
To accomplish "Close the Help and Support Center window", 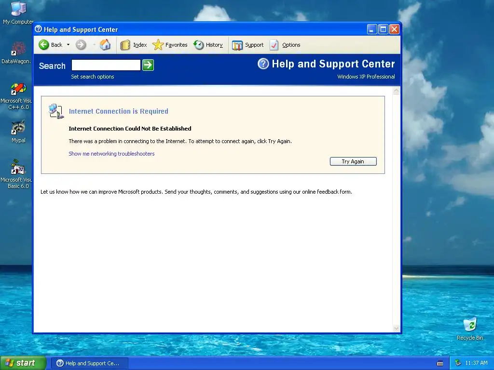I will tap(394, 29).
